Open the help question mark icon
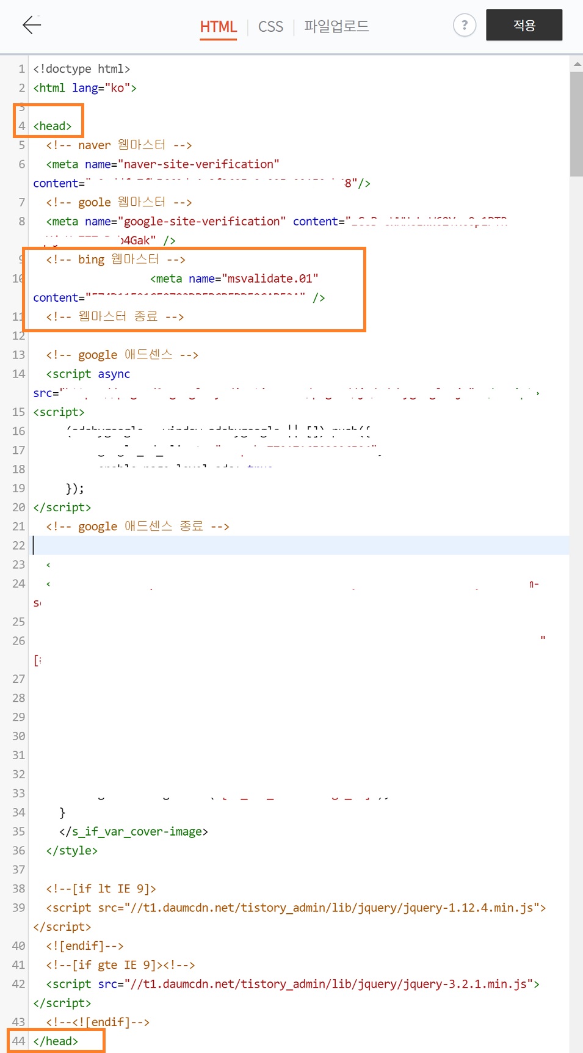The width and height of the screenshot is (583, 1053). point(465,25)
